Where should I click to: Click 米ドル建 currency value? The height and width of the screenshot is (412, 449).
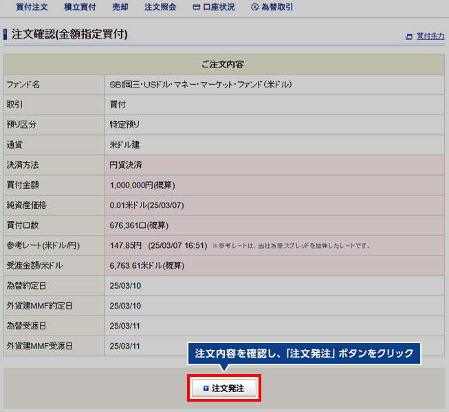tap(124, 145)
